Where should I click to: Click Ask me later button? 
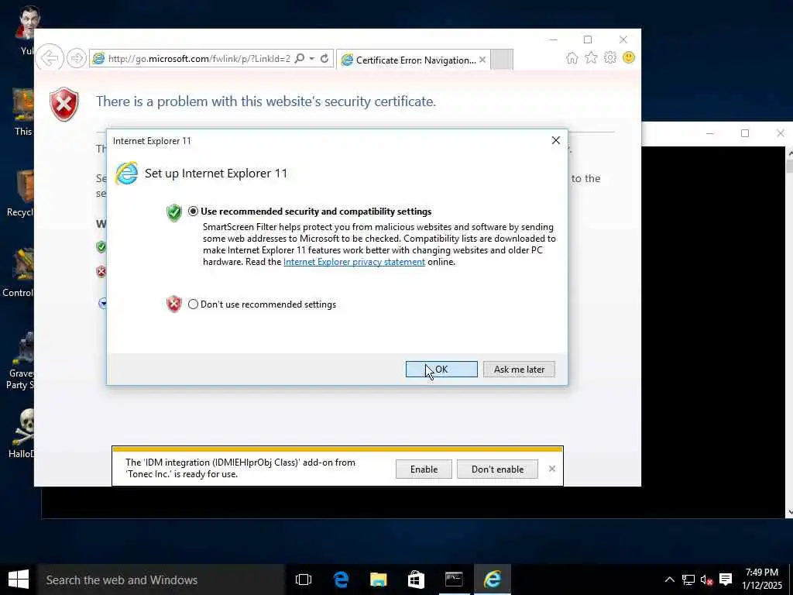519,370
